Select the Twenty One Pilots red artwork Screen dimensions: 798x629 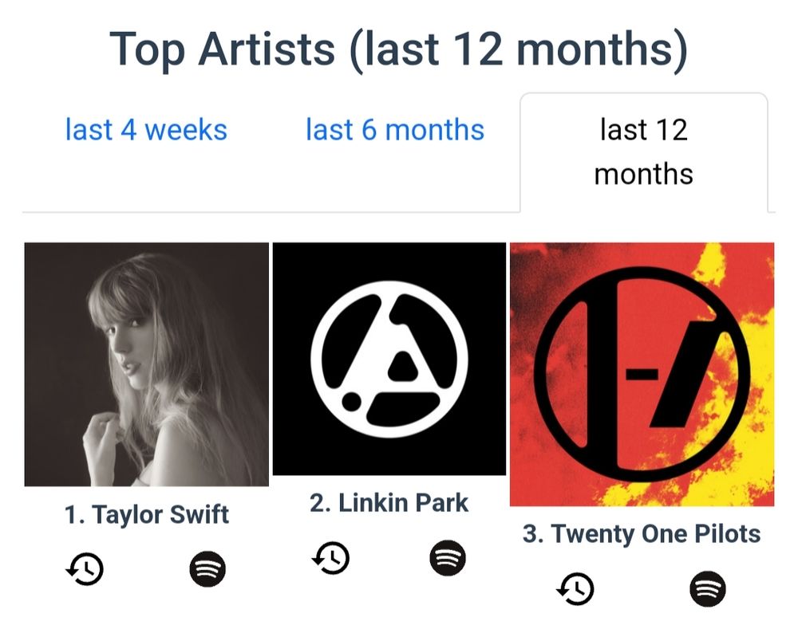point(642,374)
